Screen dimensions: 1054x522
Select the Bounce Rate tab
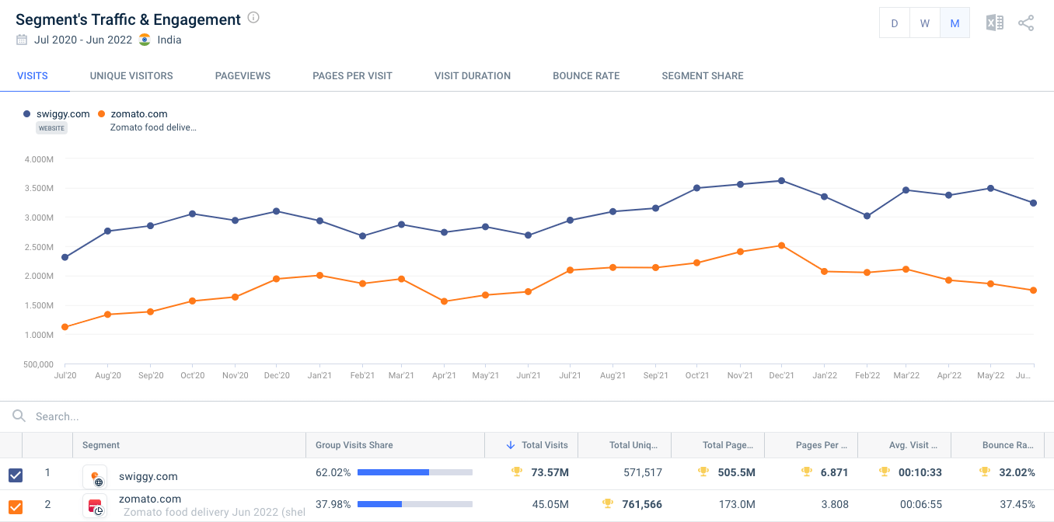point(586,75)
